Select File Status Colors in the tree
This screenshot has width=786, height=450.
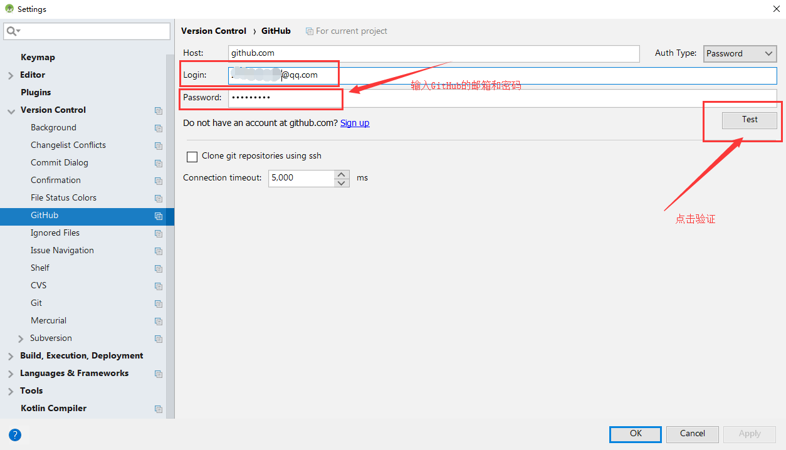(x=63, y=197)
